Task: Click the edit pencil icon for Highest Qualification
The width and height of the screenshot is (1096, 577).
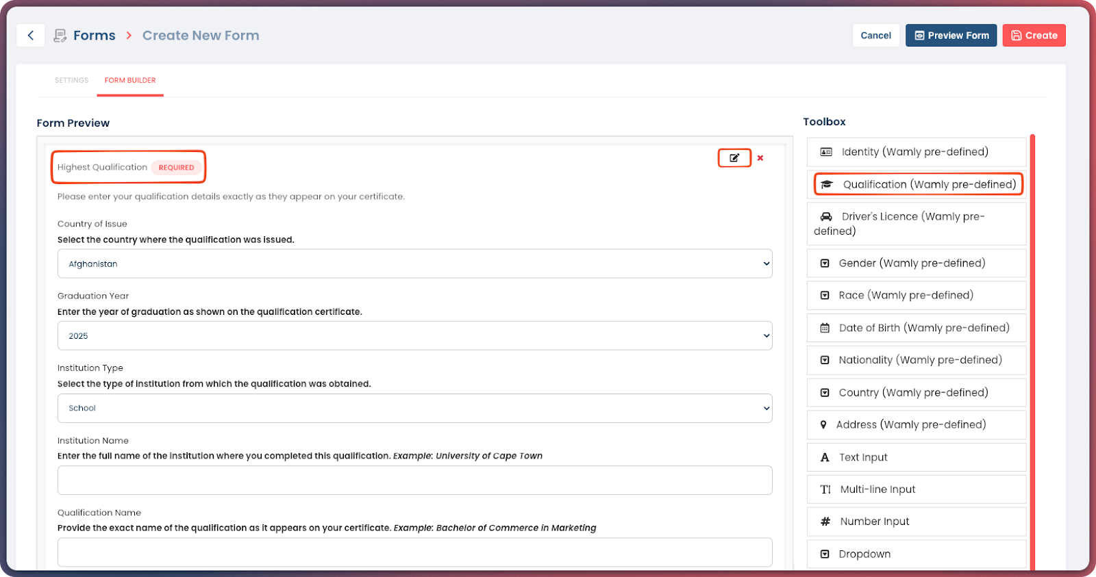Action: pyautogui.click(x=734, y=158)
